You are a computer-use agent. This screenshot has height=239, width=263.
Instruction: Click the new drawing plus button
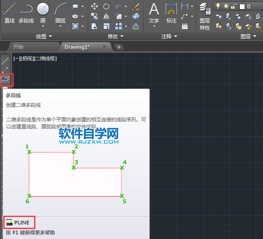tap(119, 47)
